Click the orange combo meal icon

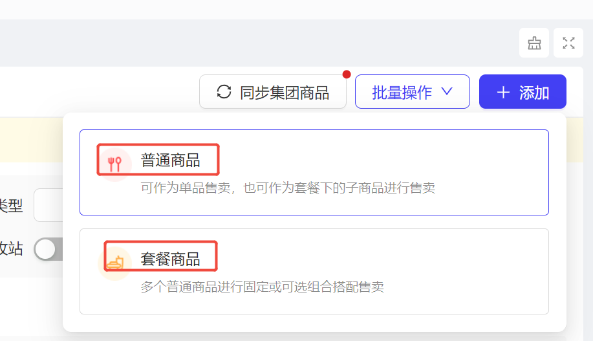coord(115,263)
